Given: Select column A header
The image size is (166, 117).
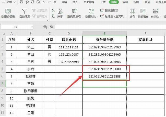Looking at the screenshot, I should (x=11, y=34).
